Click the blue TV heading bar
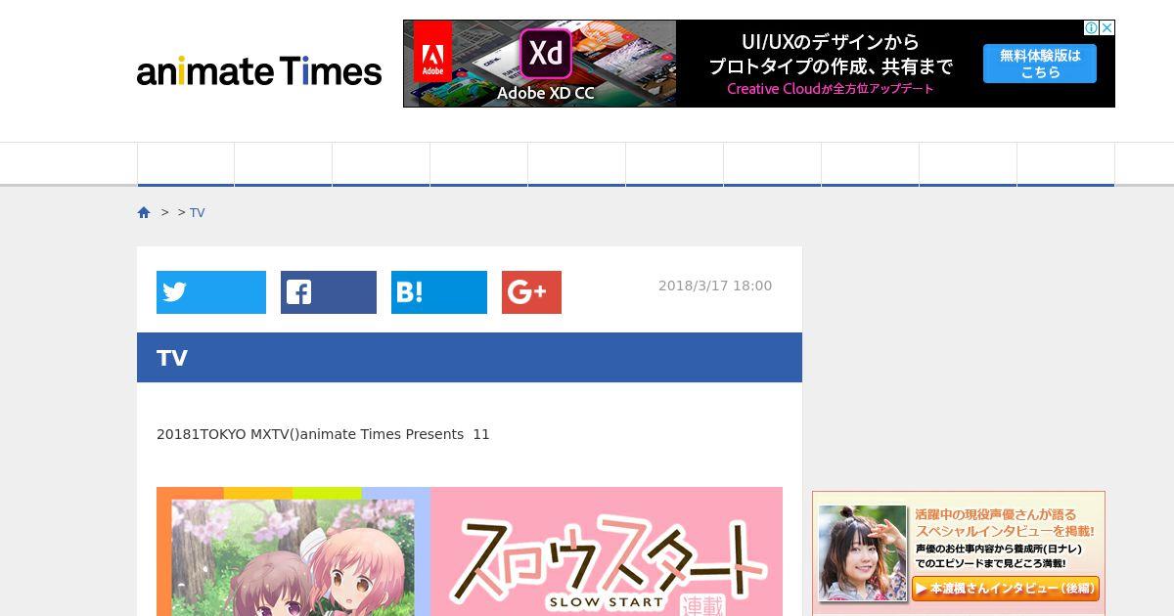1174x616 pixels. 470,358
